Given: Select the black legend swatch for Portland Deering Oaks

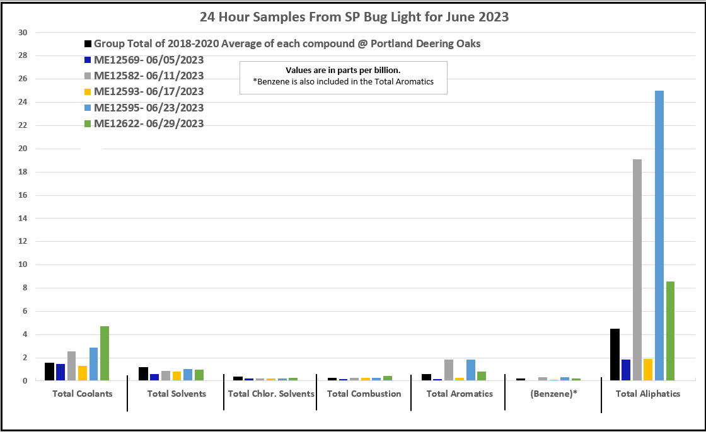Looking at the screenshot, I should click(88, 44).
